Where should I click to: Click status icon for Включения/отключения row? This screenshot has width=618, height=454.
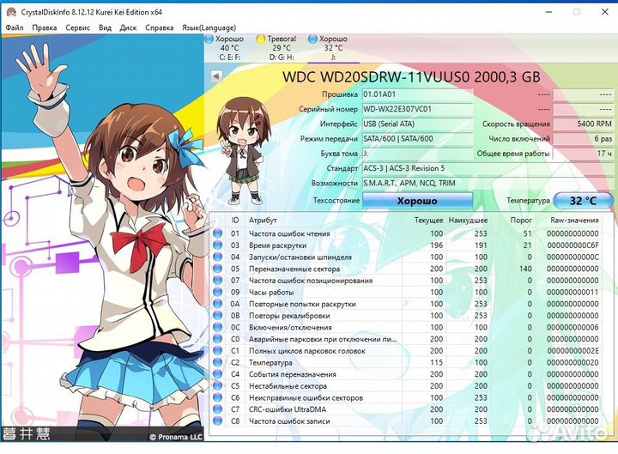point(217,327)
